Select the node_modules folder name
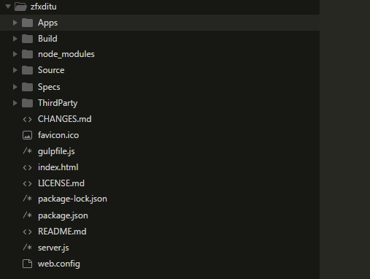 pos(66,54)
